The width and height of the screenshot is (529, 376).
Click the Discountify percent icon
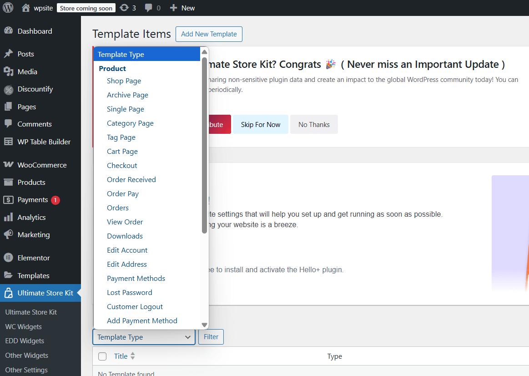point(9,89)
